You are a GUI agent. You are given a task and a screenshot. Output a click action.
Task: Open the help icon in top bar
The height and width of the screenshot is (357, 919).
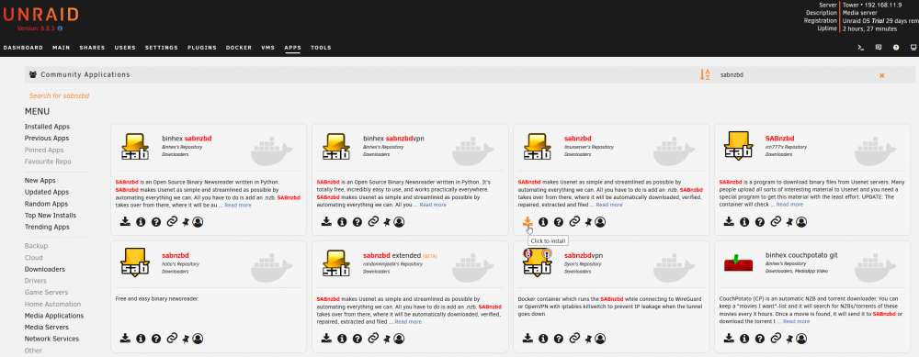pos(896,48)
